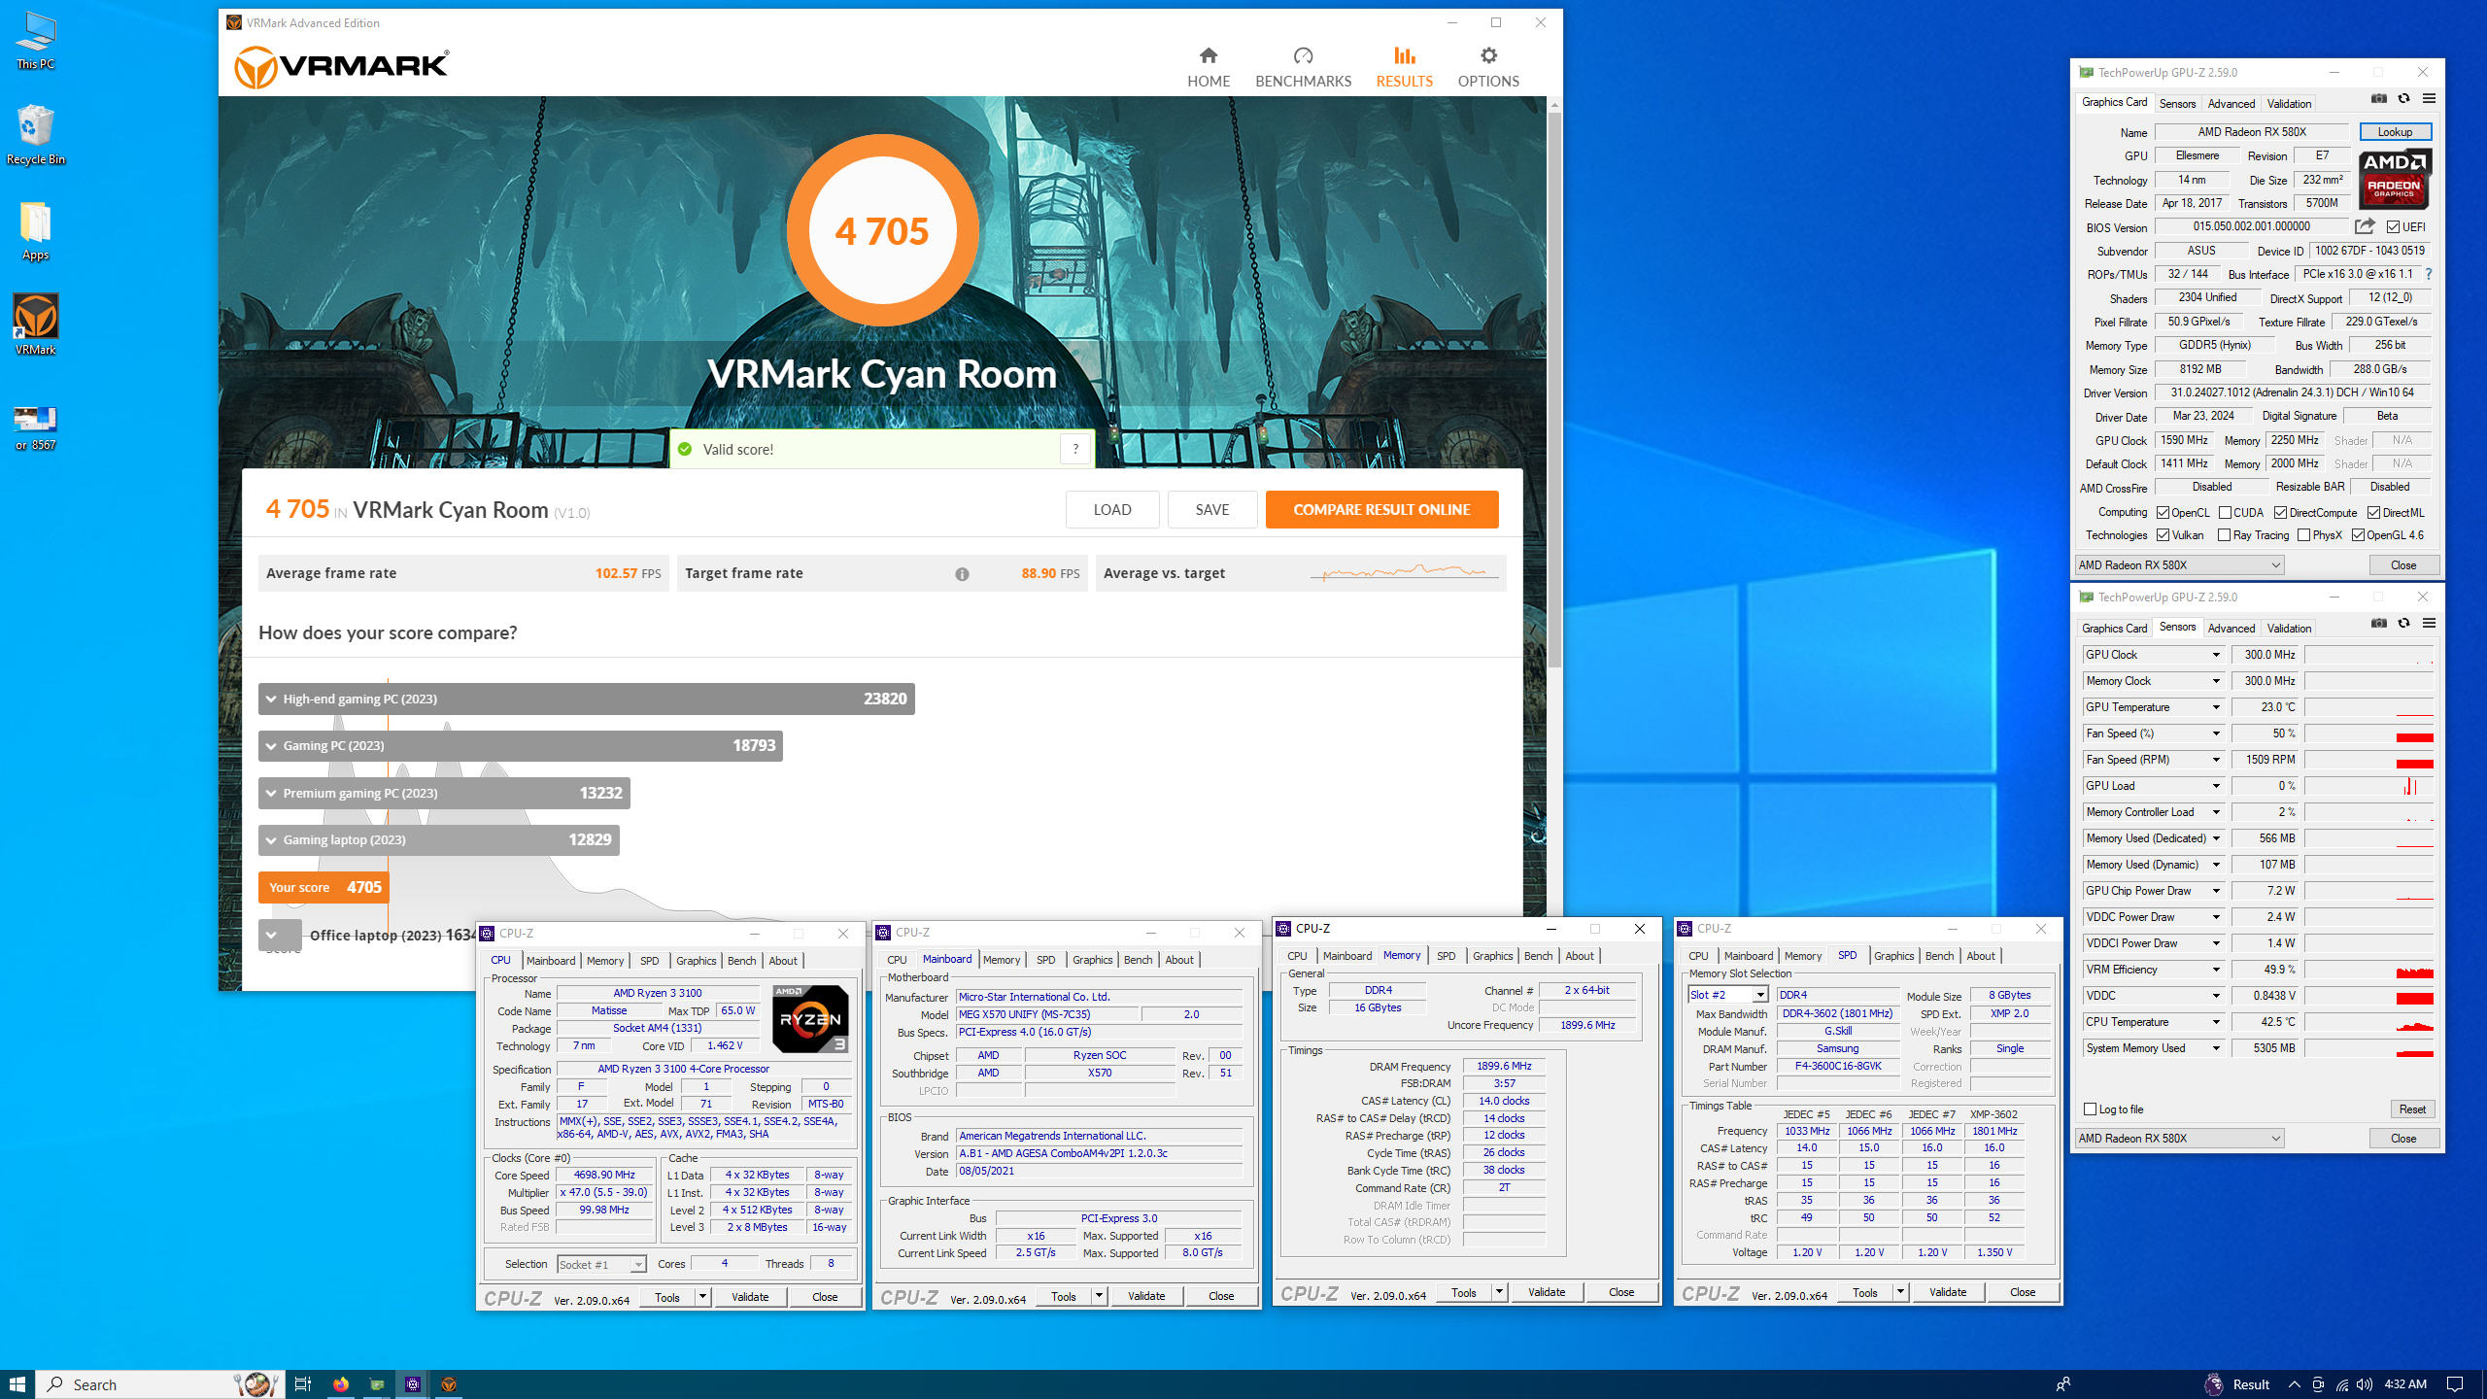Open hamburger menu in GPU-Z Sensors window
The height and width of the screenshot is (1399, 2487).
(x=2429, y=623)
